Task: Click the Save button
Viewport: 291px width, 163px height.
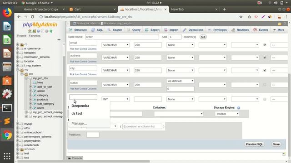Action: tap(276, 144)
